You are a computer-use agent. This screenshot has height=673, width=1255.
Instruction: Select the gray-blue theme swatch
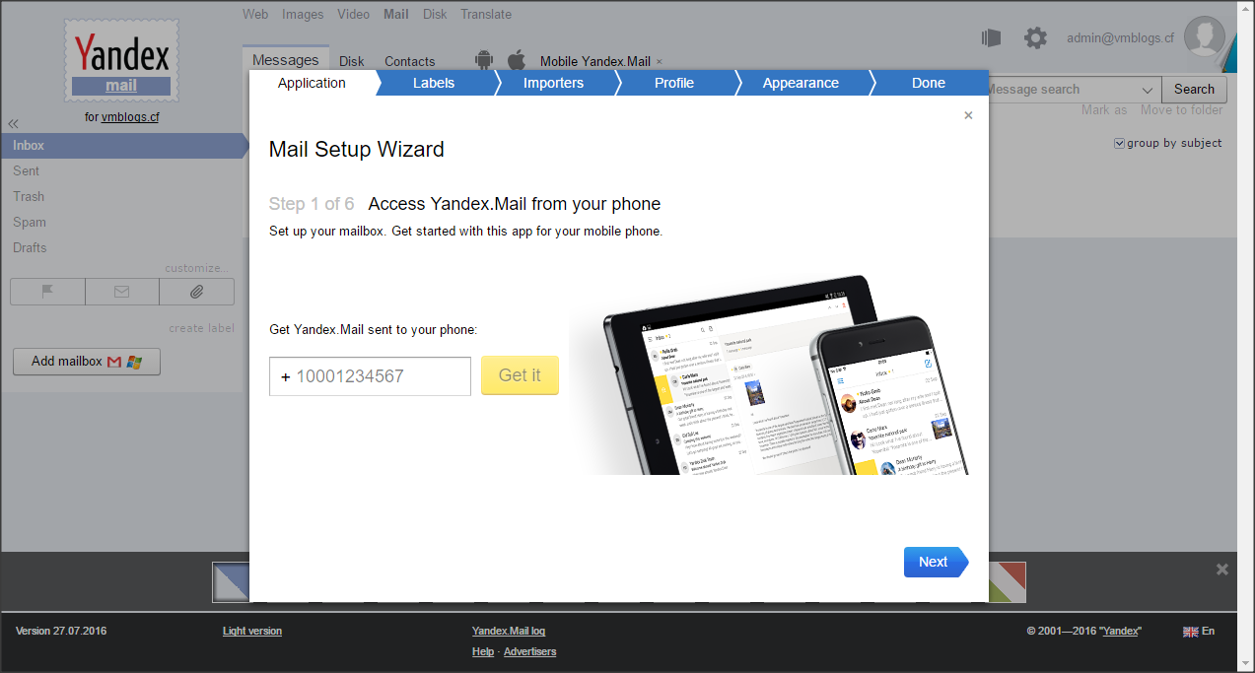click(231, 581)
